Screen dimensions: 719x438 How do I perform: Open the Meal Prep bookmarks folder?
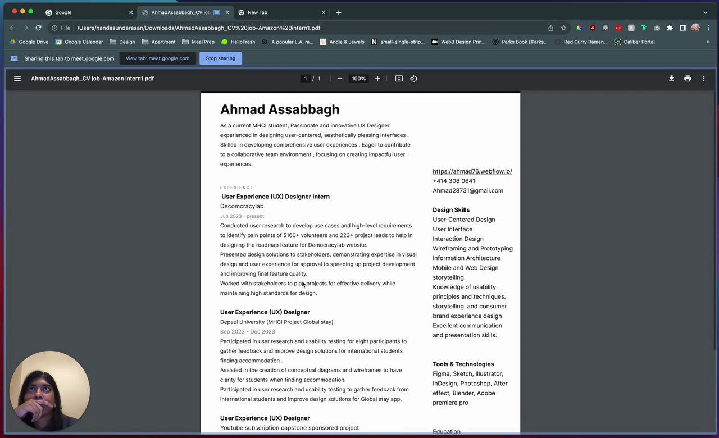click(198, 42)
